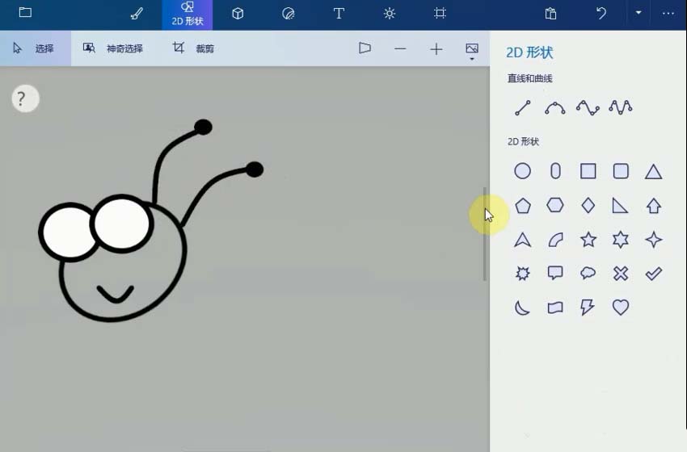687x452 pixels.
Task: Choose the checkmark shape
Action: click(x=653, y=274)
